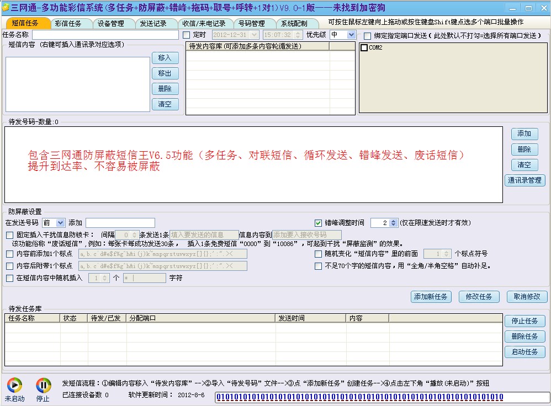Click the 间隔 interval spinner
Viewport: 551px width, 406px height.
click(134, 234)
